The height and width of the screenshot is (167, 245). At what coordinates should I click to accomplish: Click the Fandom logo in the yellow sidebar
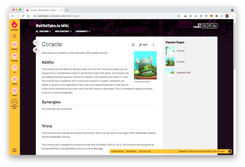point(14,25)
